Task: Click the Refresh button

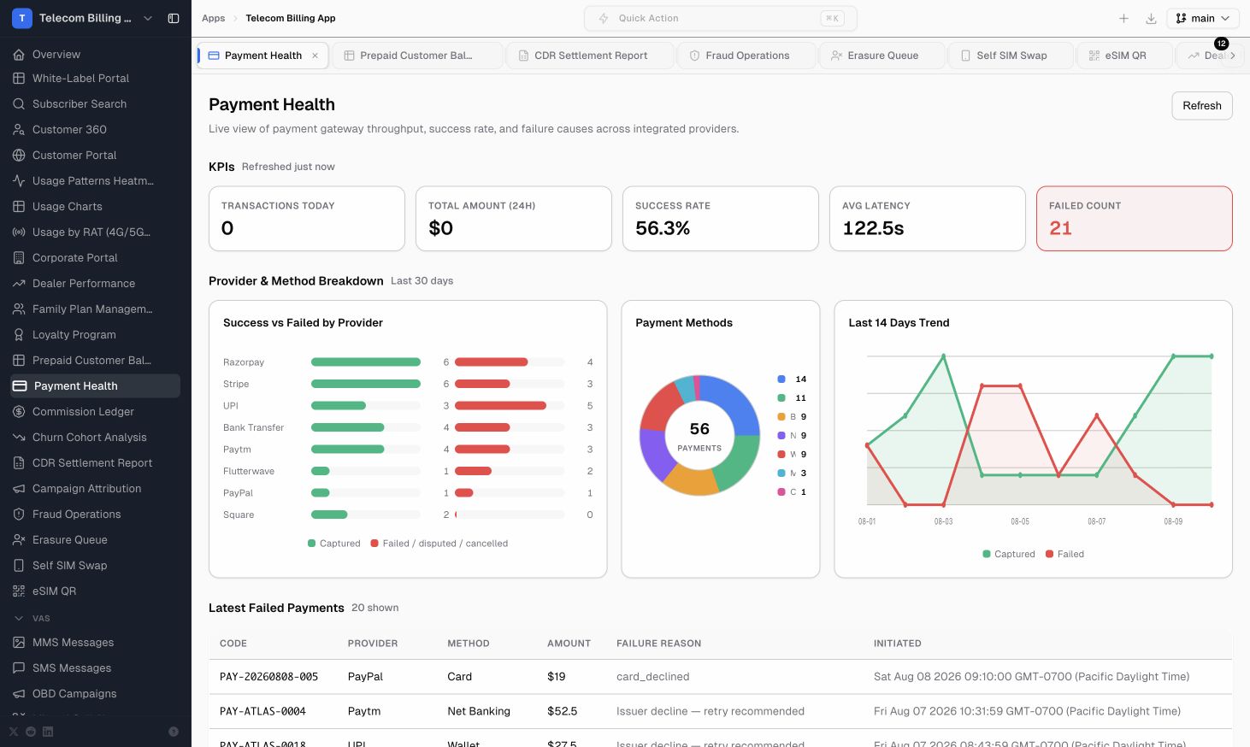Action: point(1201,106)
